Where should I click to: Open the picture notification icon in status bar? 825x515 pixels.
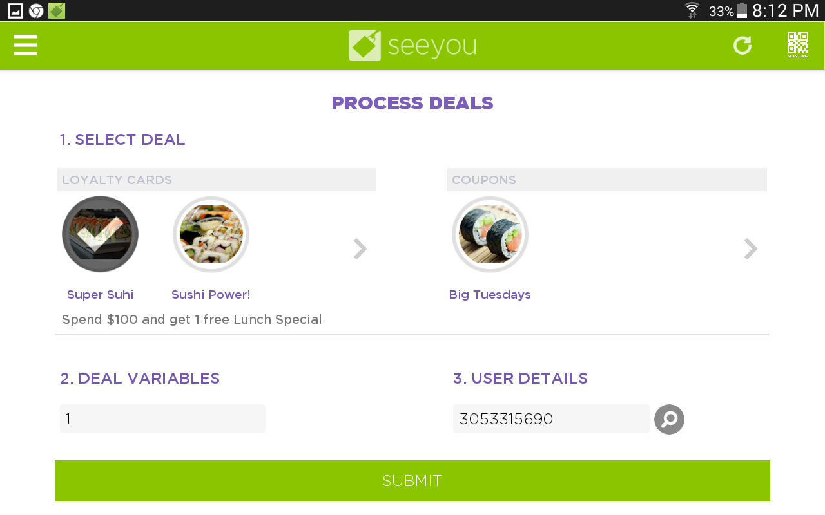point(15,10)
